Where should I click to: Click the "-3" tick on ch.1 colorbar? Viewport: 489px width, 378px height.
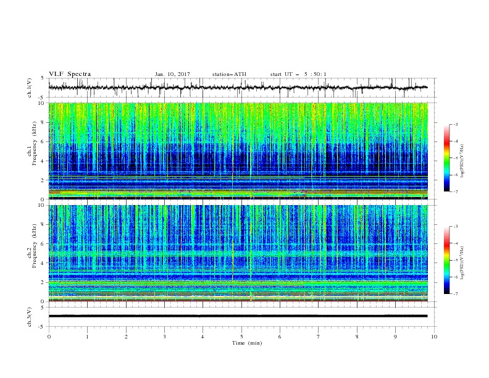[456, 124]
